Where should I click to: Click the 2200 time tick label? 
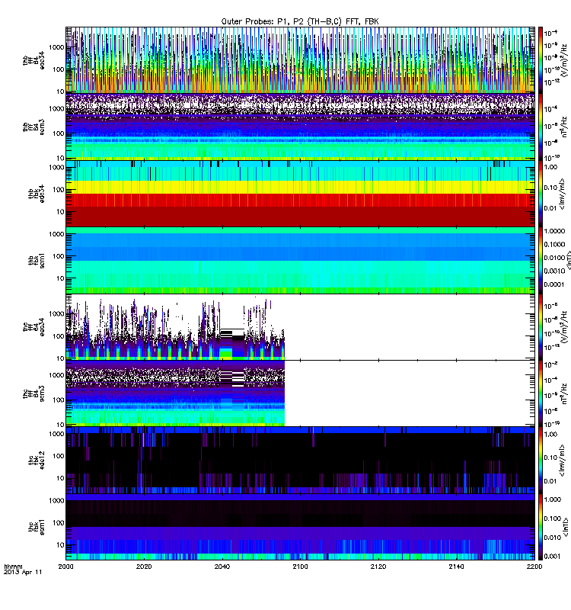[x=534, y=567]
